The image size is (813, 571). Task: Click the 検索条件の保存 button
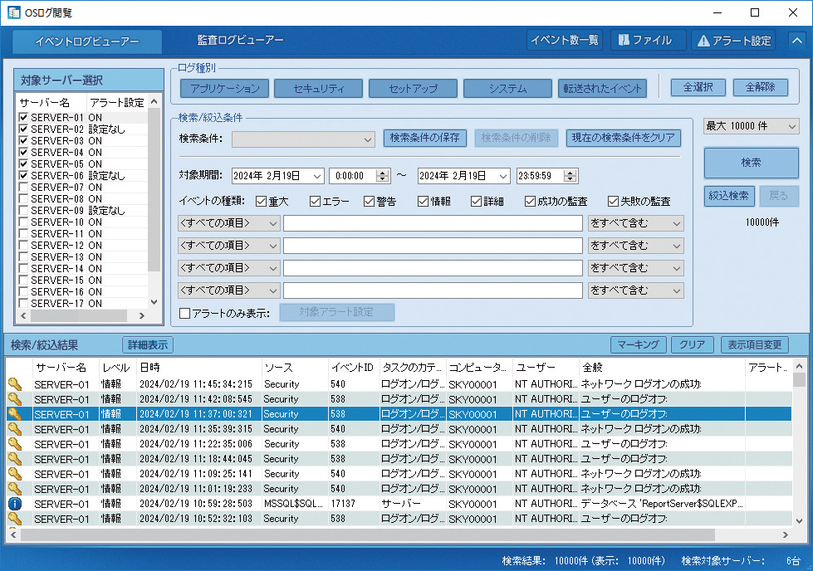pyautogui.click(x=424, y=138)
